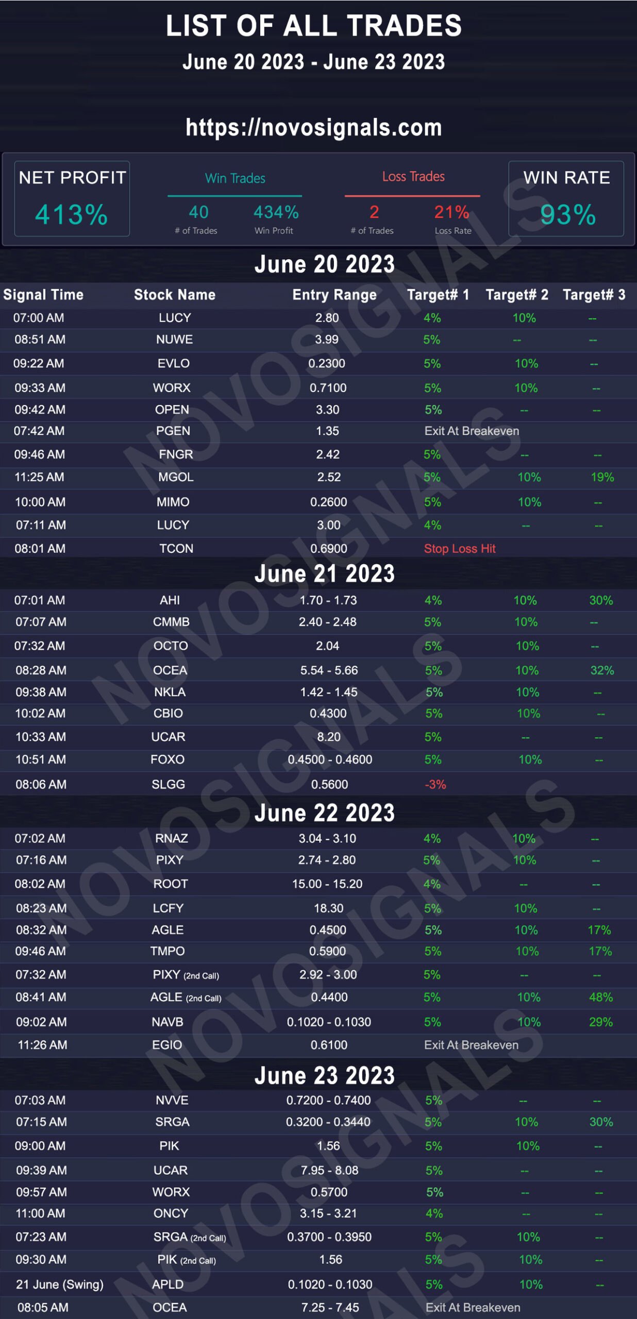Click the red Stop Loss Hit text for TCON

coord(460,549)
